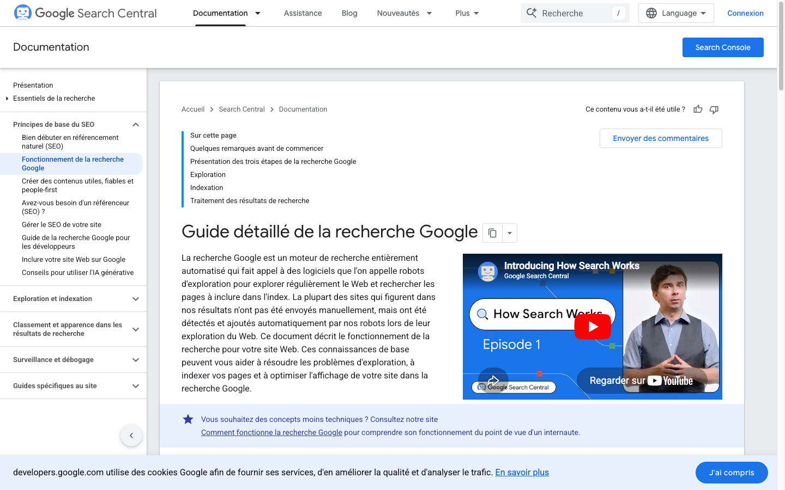Screen dimensions: 785x490
Task: Open the dropdown arrow next to copy icon
Action: click(x=510, y=233)
